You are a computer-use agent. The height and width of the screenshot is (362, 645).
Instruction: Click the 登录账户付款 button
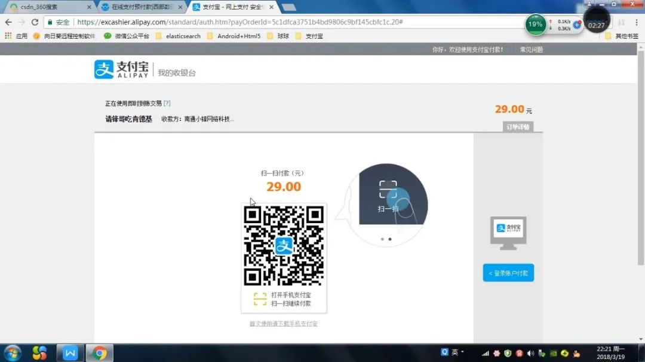508,273
